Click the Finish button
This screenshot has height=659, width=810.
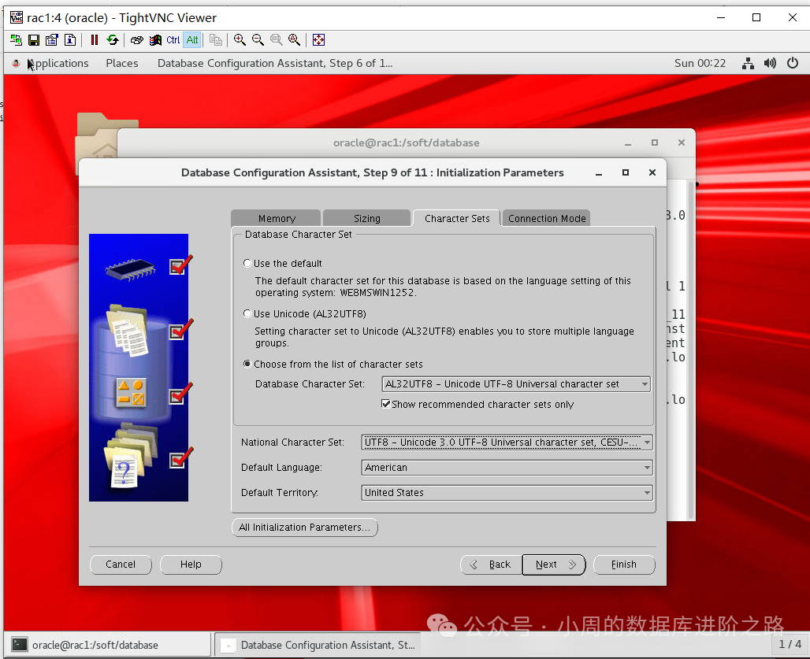pyautogui.click(x=624, y=564)
